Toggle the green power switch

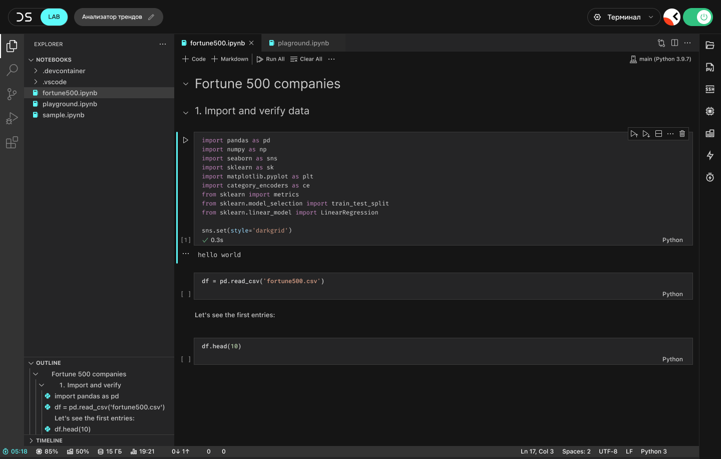[698, 17]
